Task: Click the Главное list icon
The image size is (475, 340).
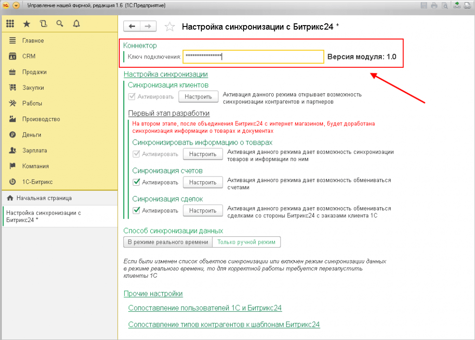Action: [x=13, y=40]
